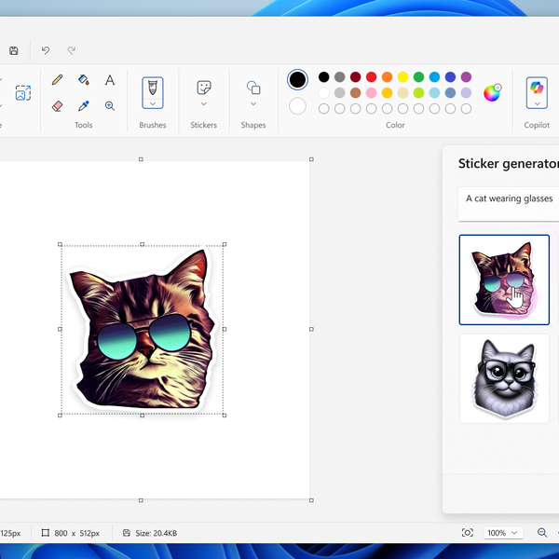Screen dimensions: 559x559
Task: Click the Redo arrow
Action: (71, 50)
